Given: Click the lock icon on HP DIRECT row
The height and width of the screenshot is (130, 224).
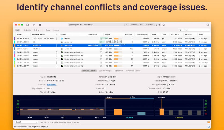Looking at the screenshot, I should coord(57,38).
